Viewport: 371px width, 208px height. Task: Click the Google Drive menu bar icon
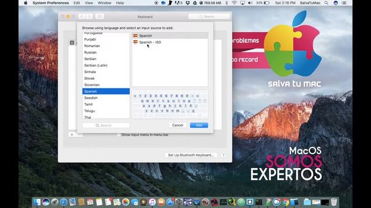point(195,3)
